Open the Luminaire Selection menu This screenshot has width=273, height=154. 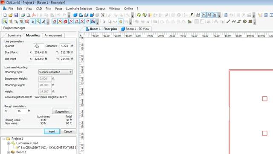click(x=79, y=9)
